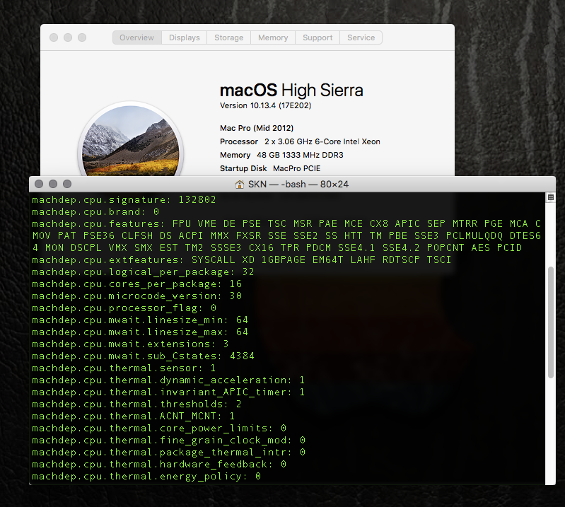Click the thermal.thresholds: 2 line
The width and height of the screenshot is (565, 507).
pyautogui.click(x=137, y=404)
